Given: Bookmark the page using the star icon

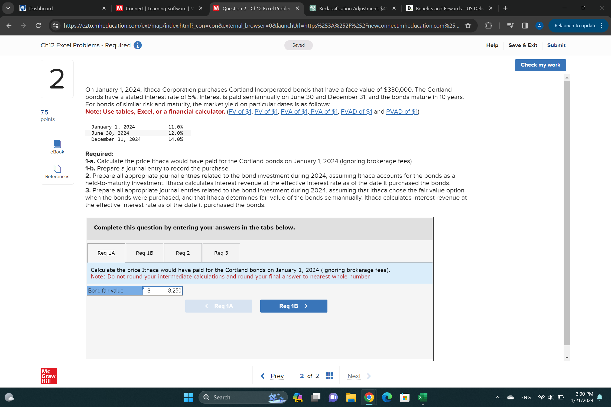Looking at the screenshot, I should [x=468, y=26].
